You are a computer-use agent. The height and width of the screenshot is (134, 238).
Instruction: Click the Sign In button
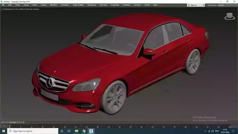[x=194, y=5]
